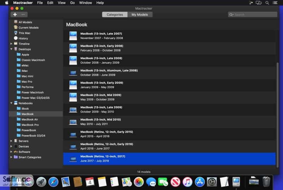Open the View menu
Viewport: 283px width, 190px height.
point(61,3)
